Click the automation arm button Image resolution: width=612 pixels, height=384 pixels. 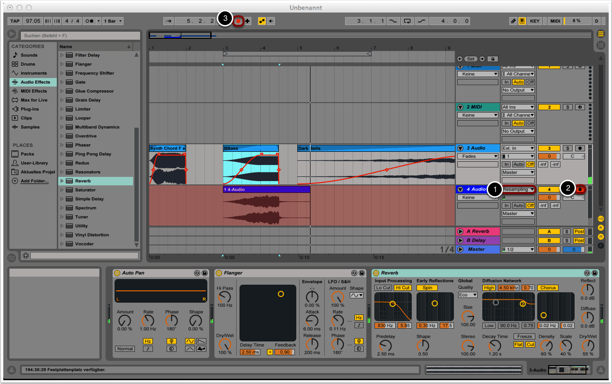(x=261, y=21)
